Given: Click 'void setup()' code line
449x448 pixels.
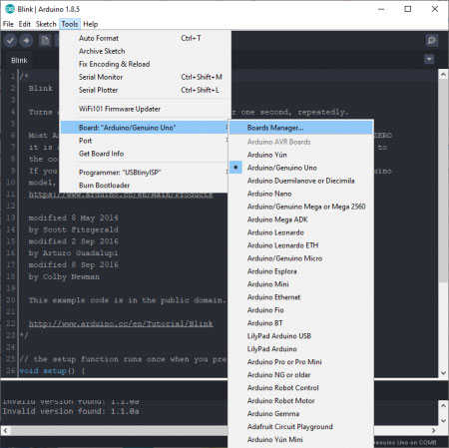Looking at the screenshot, I should [x=52, y=371].
